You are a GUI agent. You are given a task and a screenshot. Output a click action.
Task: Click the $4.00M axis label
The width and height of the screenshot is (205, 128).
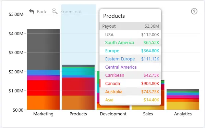pos(16,34)
